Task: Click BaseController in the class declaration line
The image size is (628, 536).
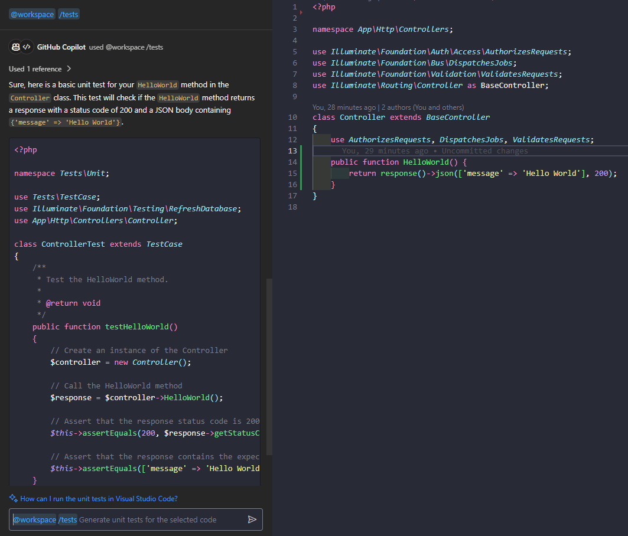Action: coord(458,117)
